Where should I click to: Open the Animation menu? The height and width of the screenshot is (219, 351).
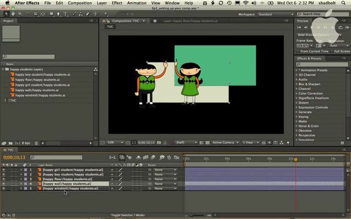[137, 3]
